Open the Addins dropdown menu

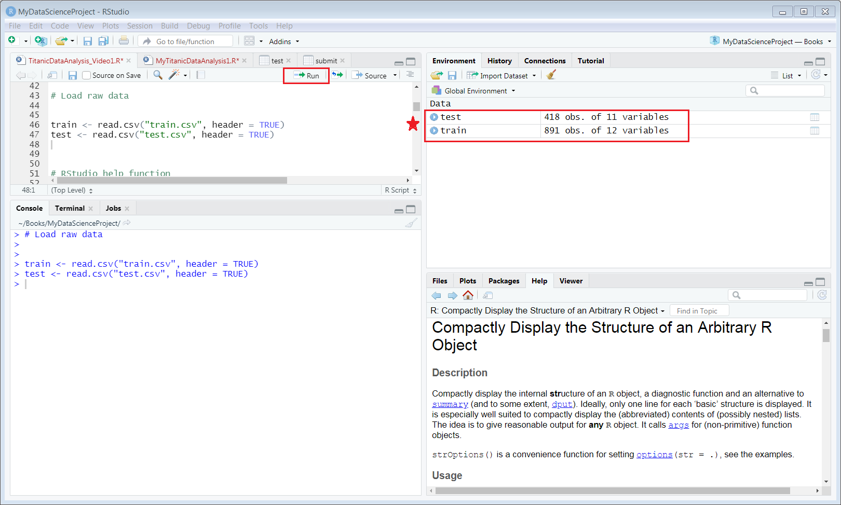click(283, 42)
